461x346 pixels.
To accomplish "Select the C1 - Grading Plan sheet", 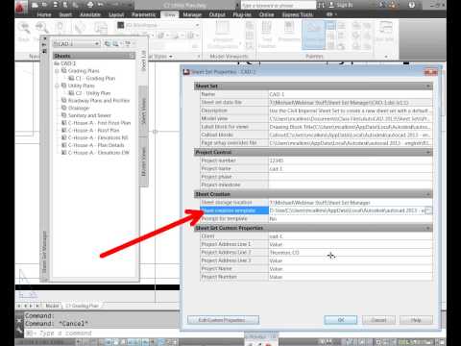I will 91,78.
